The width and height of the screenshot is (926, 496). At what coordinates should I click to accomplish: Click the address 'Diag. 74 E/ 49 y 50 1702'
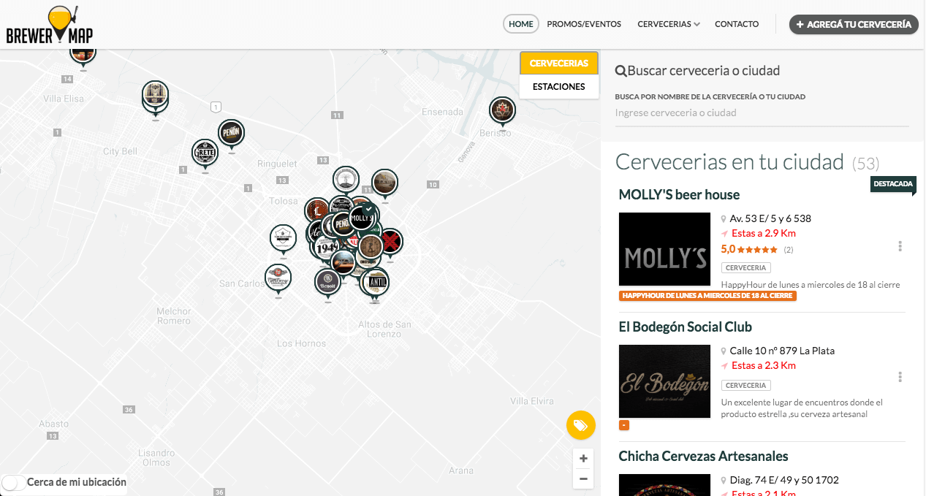tap(784, 480)
